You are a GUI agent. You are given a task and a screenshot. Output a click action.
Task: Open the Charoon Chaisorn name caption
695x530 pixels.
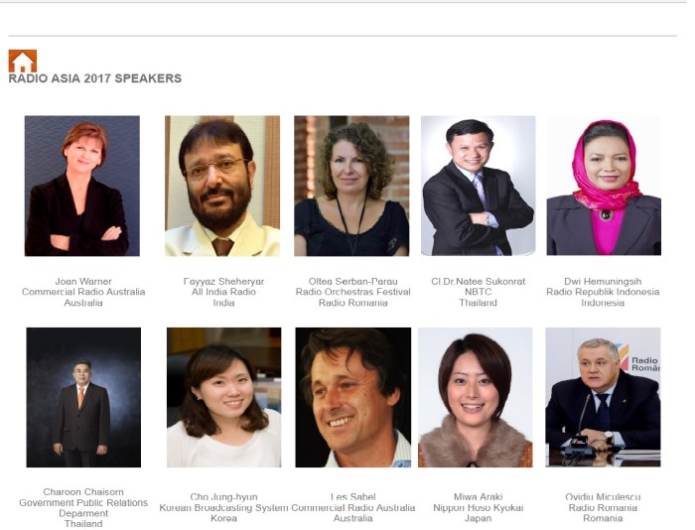pos(83,492)
